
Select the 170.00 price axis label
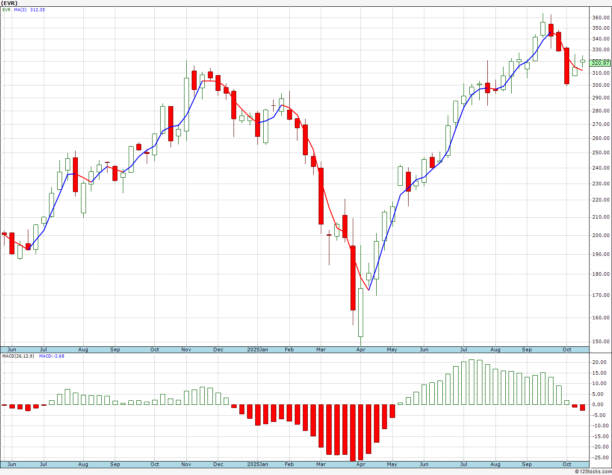click(601, 296)
